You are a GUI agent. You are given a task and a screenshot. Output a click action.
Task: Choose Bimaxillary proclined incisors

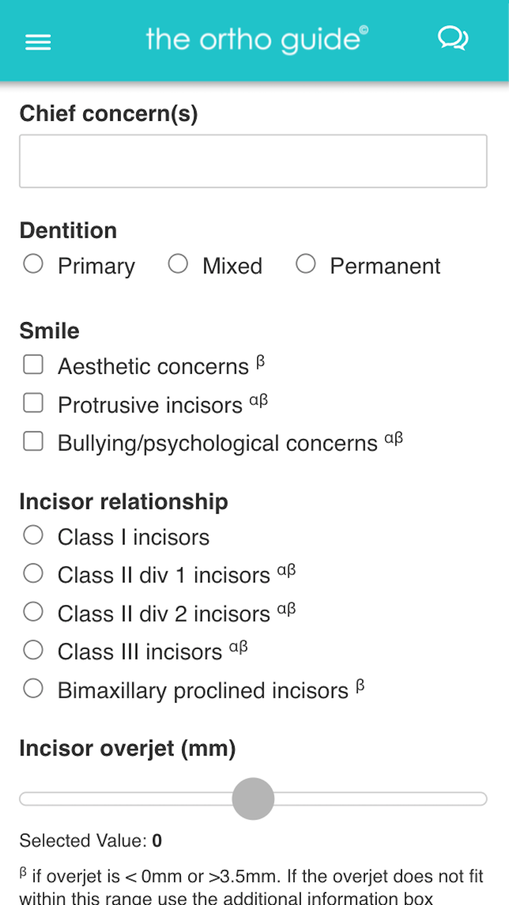[x=33, y=689]
